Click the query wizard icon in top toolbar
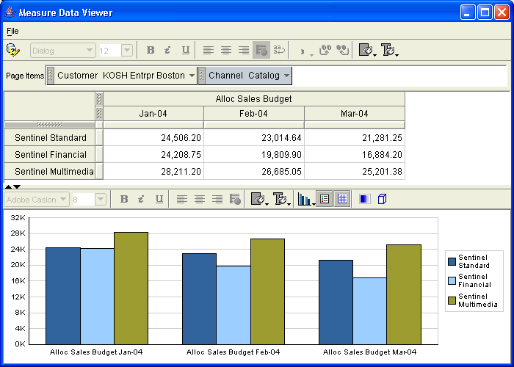514x367 pixels. click(x=12, y=50)
